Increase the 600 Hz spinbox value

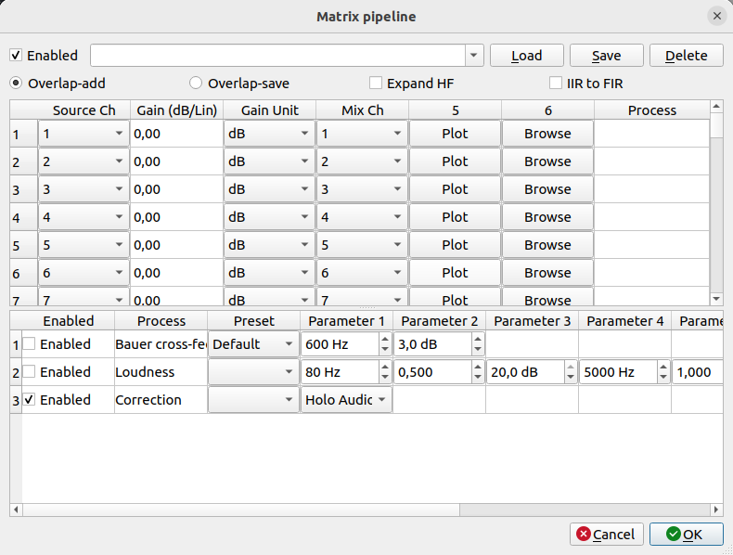pos(385,339)
